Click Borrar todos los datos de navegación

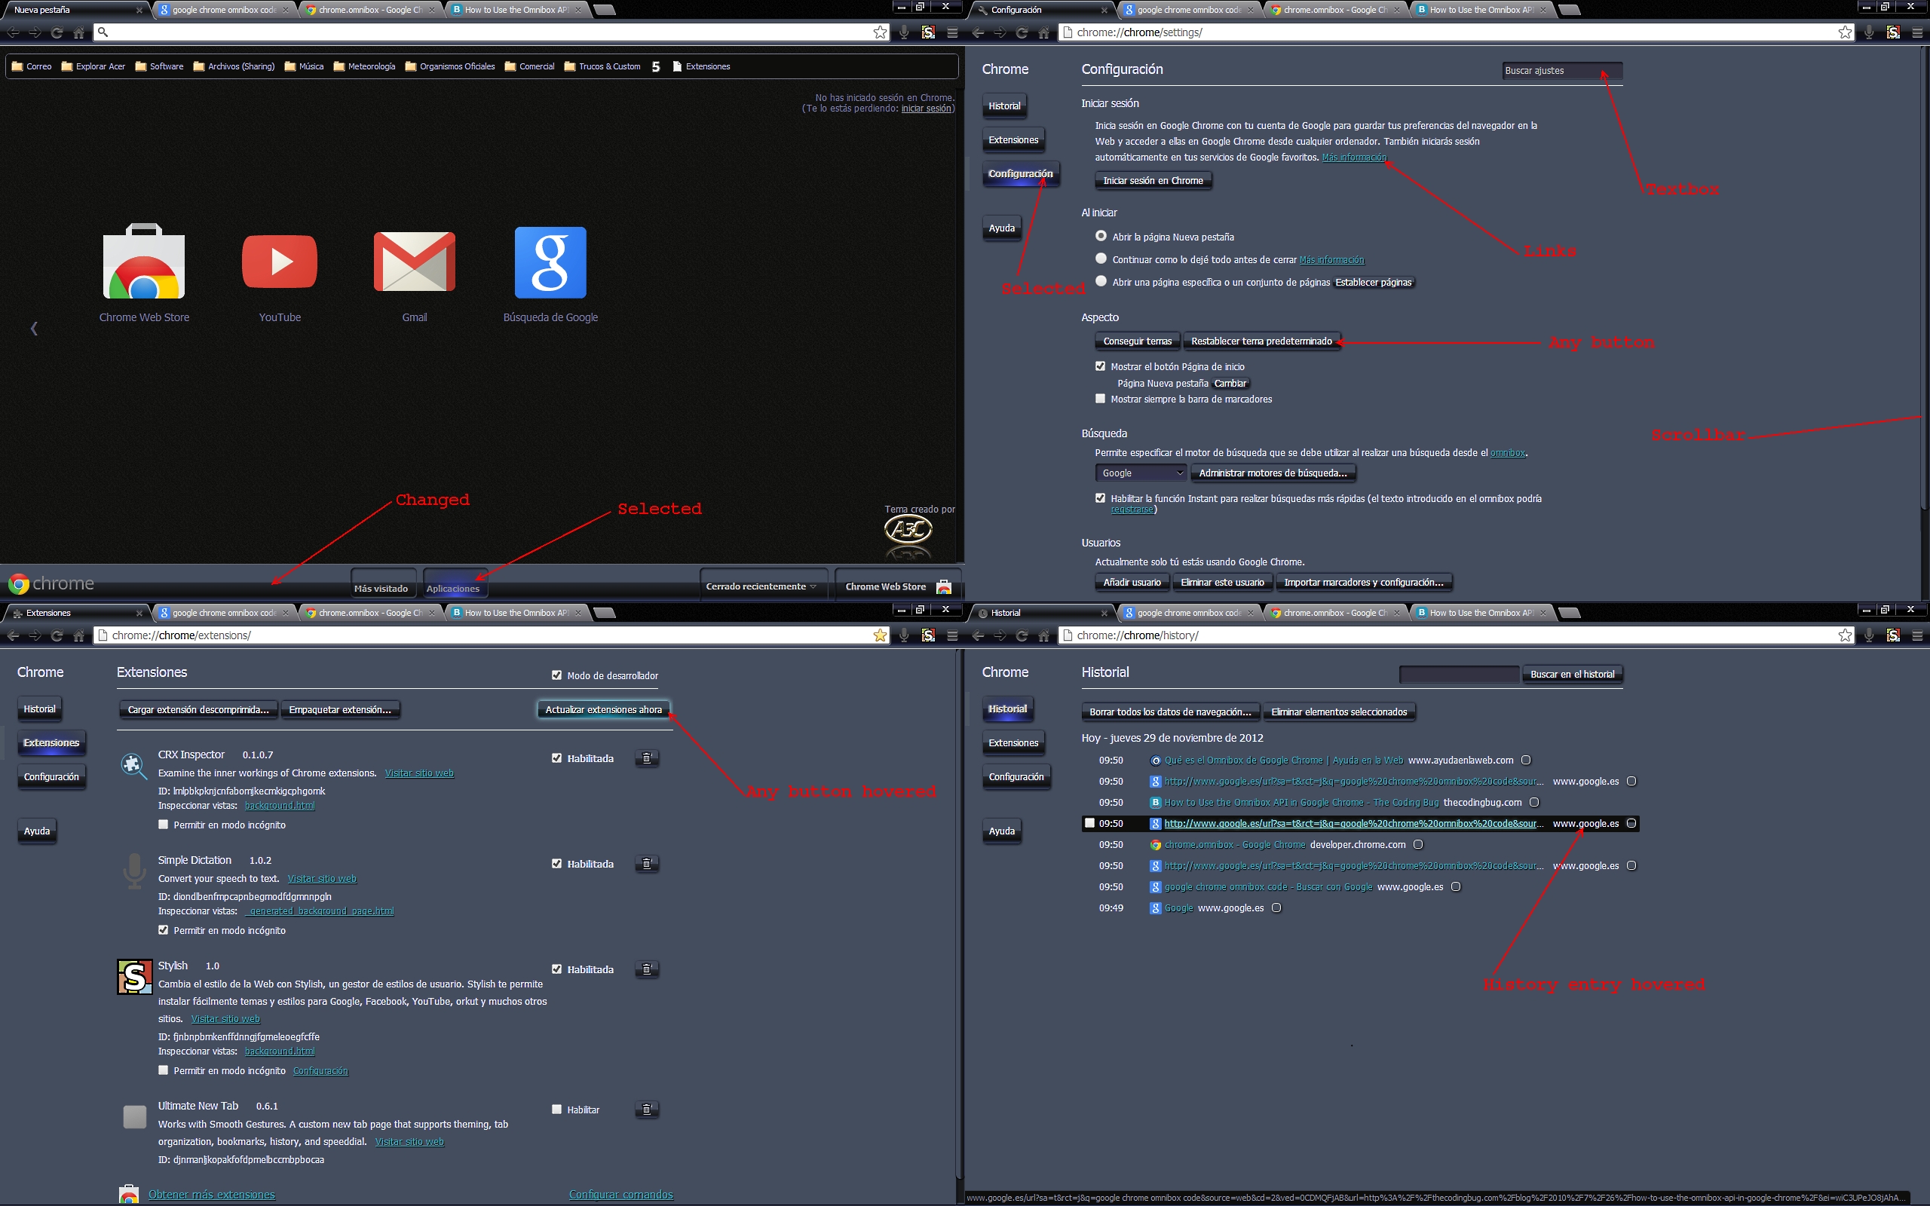tap(1170, 712)
